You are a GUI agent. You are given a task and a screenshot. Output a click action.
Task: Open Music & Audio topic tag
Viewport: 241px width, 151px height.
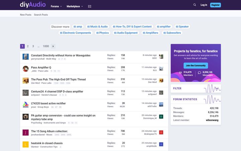point(97,27)
